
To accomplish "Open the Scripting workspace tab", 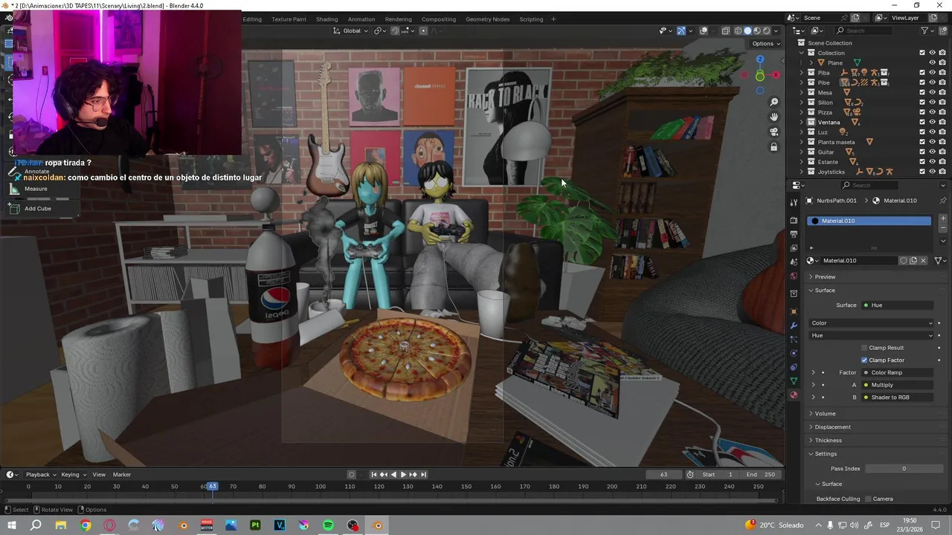I will [531, 19].
